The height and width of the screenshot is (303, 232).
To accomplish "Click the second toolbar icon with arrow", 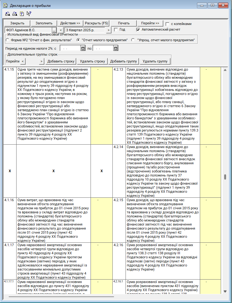I will click(14, 14).
